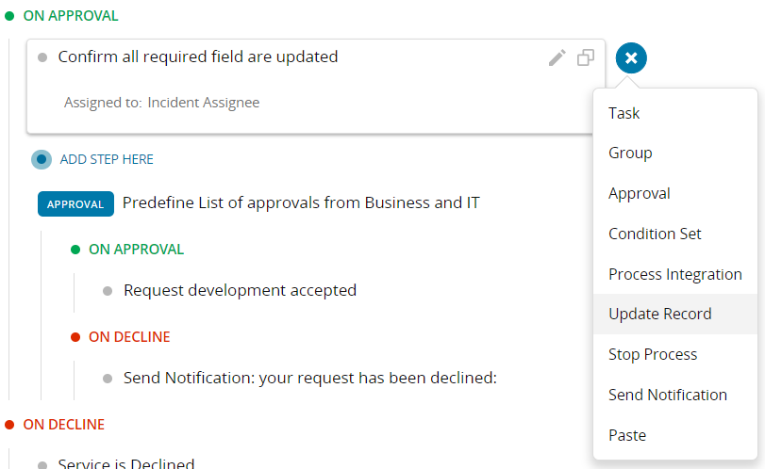Select Task from the step type menu
The height and width of the screenshot is (469, 765).
point(624,113)
